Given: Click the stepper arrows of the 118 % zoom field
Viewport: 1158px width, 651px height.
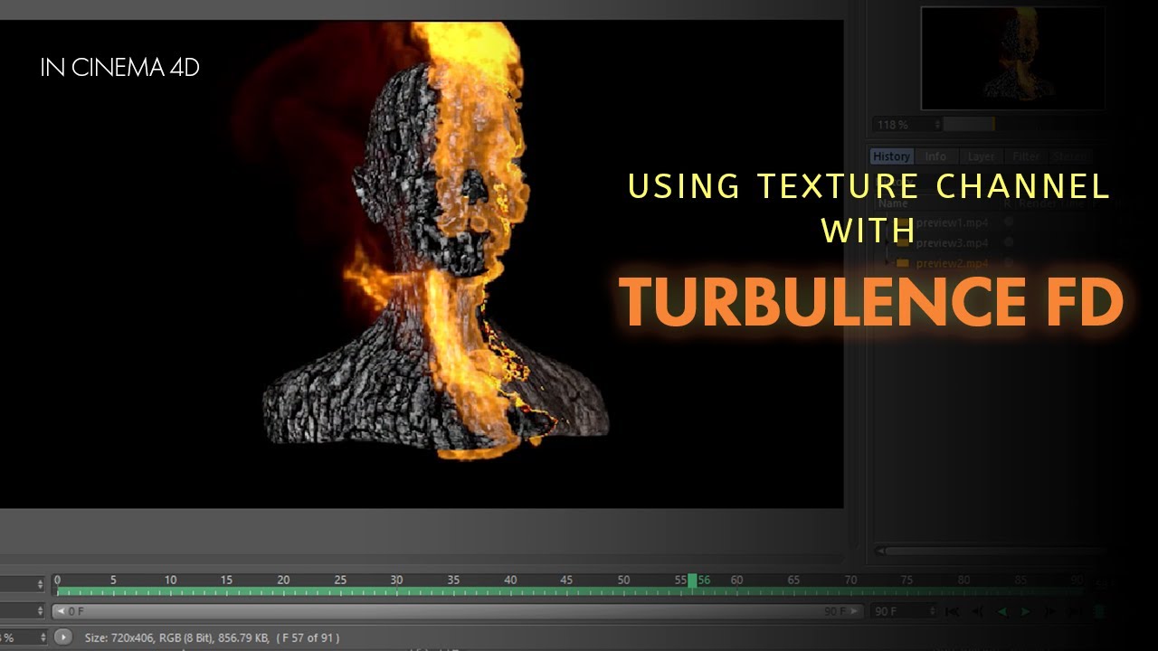Looking at the screenshot, I should pos(937,124).
